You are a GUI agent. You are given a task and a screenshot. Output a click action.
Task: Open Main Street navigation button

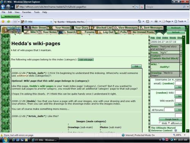pyautogui.click(x=35, y=27)
